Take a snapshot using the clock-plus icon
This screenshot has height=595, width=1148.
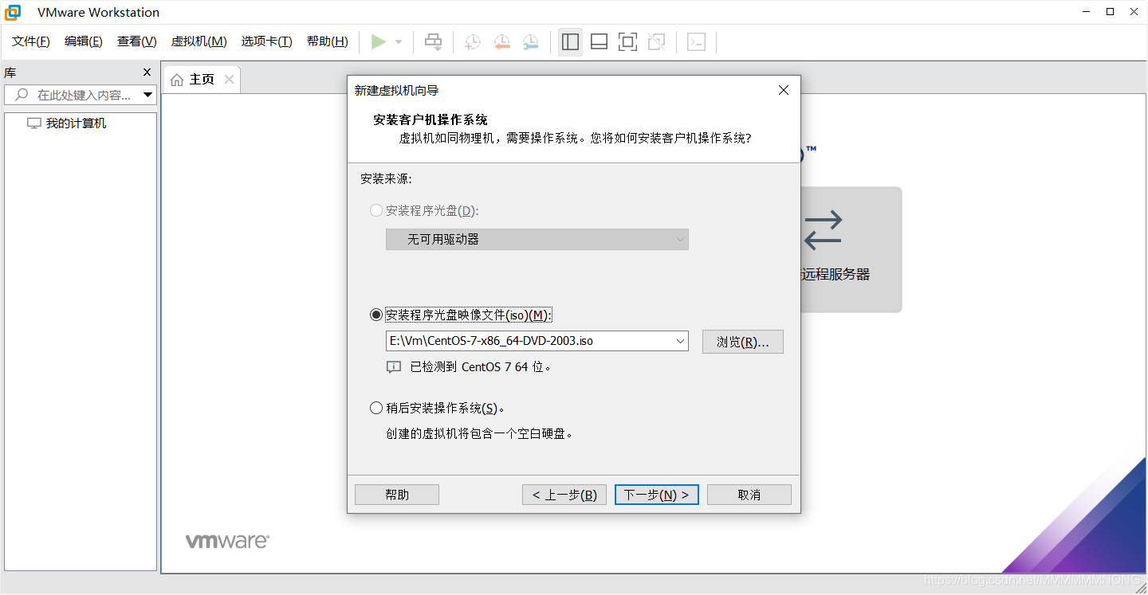tap(473, 42)
